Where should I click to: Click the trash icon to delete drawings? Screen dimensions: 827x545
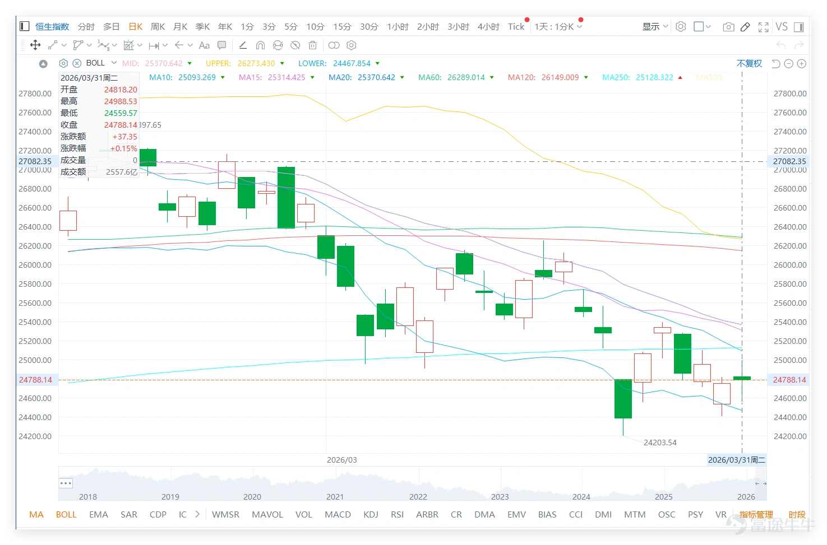coord(313,45)
